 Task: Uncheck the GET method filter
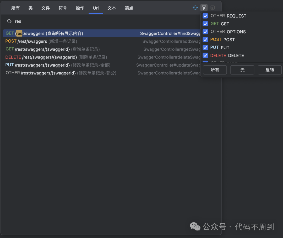tap(205, 24)
